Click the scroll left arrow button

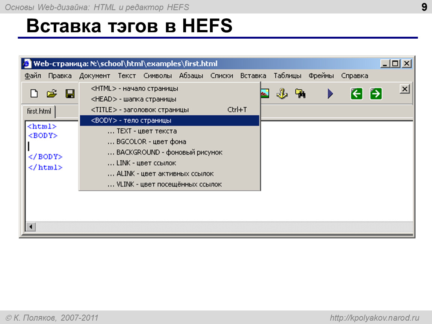coord(30,227)
